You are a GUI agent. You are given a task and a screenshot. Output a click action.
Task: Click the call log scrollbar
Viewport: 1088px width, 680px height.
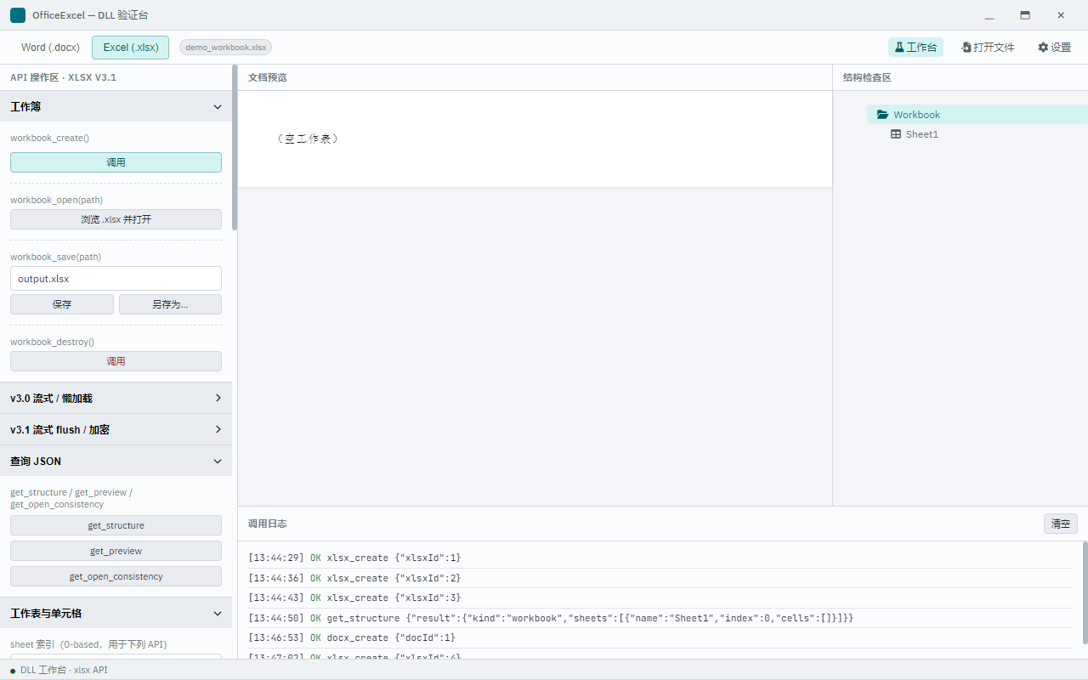[x=1085, y=592]
